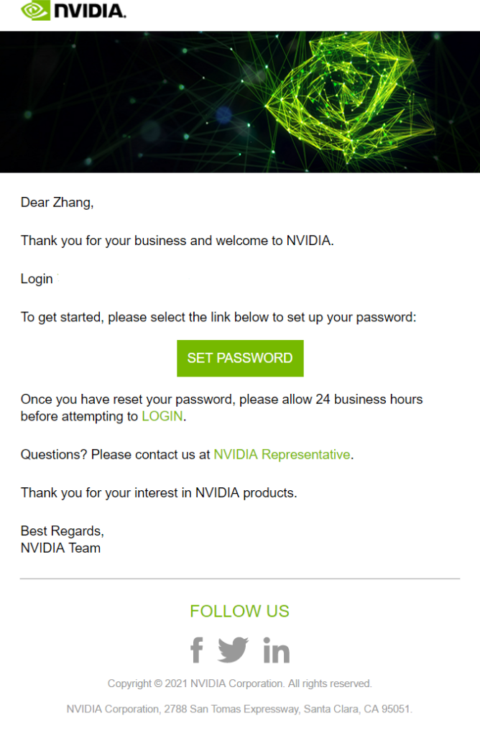Viewport: 480px width, 736px height.
Task: Select the 24 business hours notice text
Action: point(221,408)
